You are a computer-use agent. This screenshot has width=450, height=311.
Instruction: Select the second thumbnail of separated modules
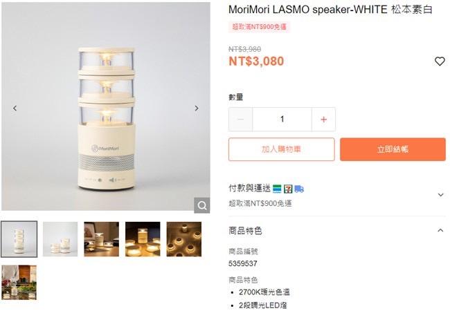[60, 239]
